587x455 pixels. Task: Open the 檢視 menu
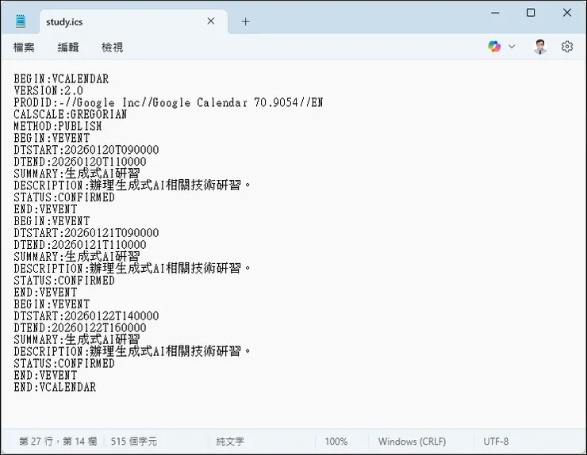click(x=113, y=47)
